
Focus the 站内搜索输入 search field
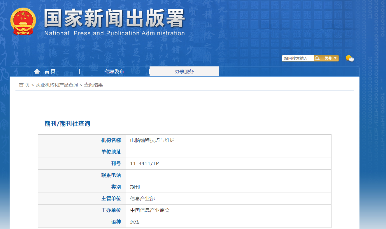298,58
